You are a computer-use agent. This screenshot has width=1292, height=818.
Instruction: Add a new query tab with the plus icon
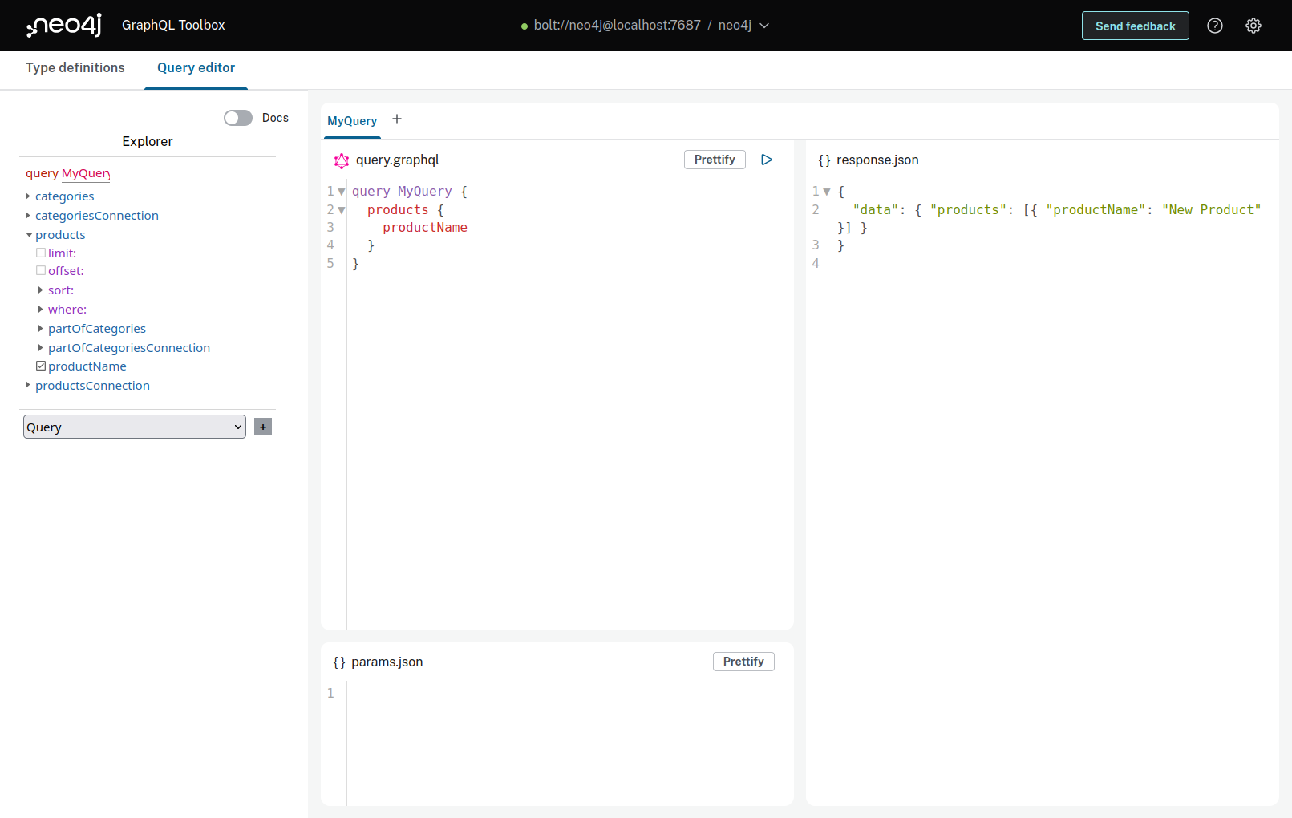tap(397, 119)
